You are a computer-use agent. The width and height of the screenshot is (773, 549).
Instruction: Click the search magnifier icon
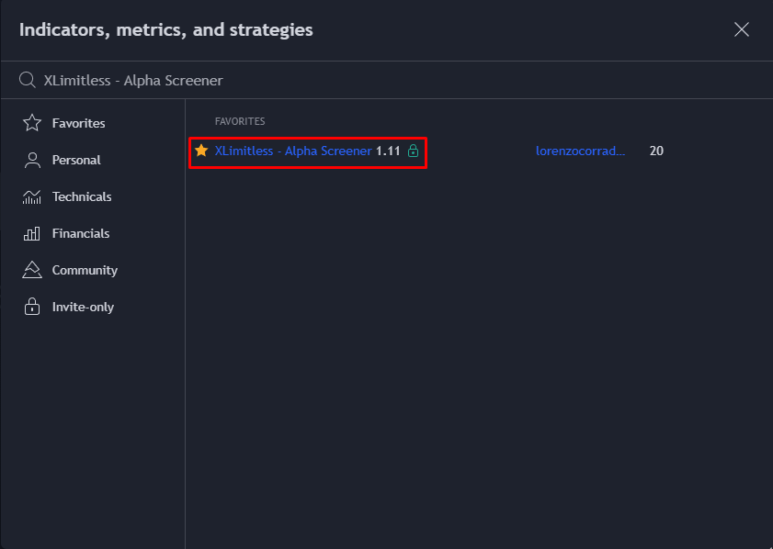pyautogui.click(x=28, y=80)
